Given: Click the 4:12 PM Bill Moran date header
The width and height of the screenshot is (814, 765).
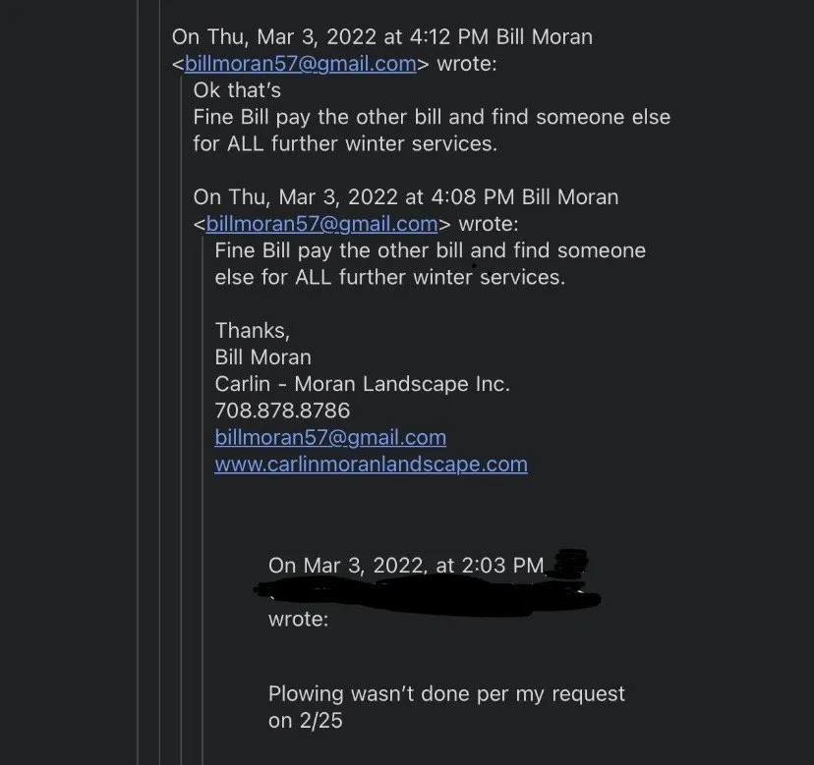Looking at the screenshot, I should tap(381, 37).
